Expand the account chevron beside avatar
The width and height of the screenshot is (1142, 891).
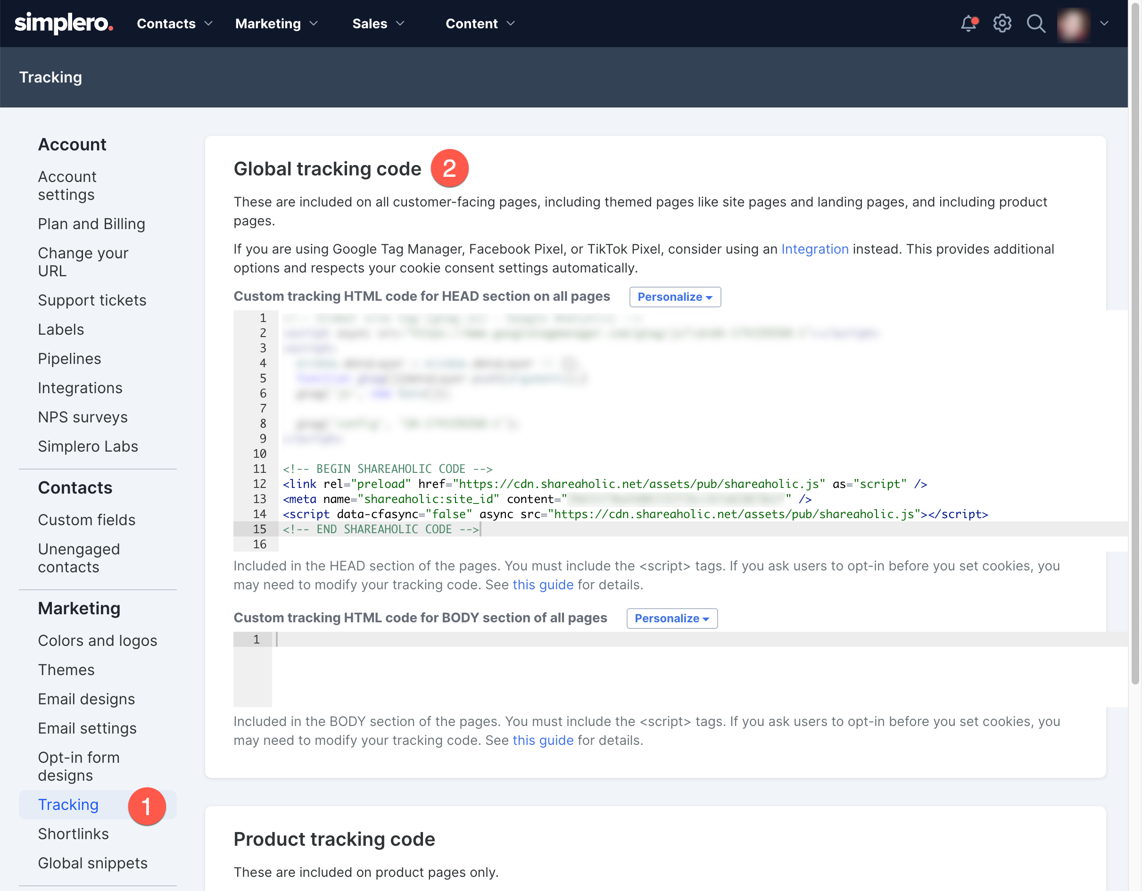pos(1104,24)
